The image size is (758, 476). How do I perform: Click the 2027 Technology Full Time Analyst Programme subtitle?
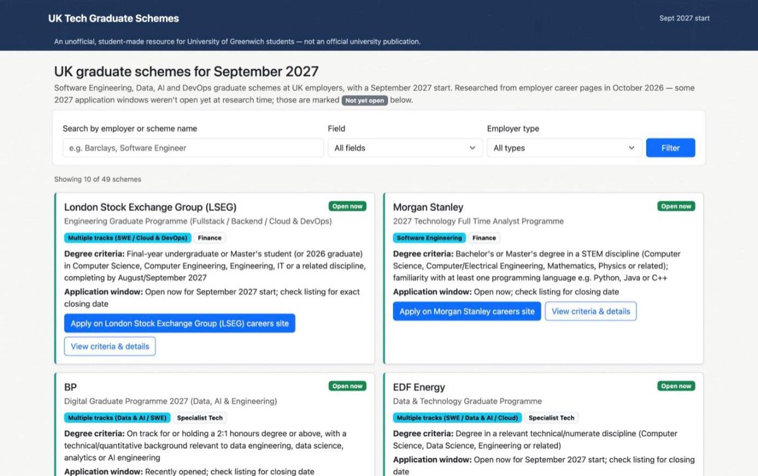click(478, 221)
